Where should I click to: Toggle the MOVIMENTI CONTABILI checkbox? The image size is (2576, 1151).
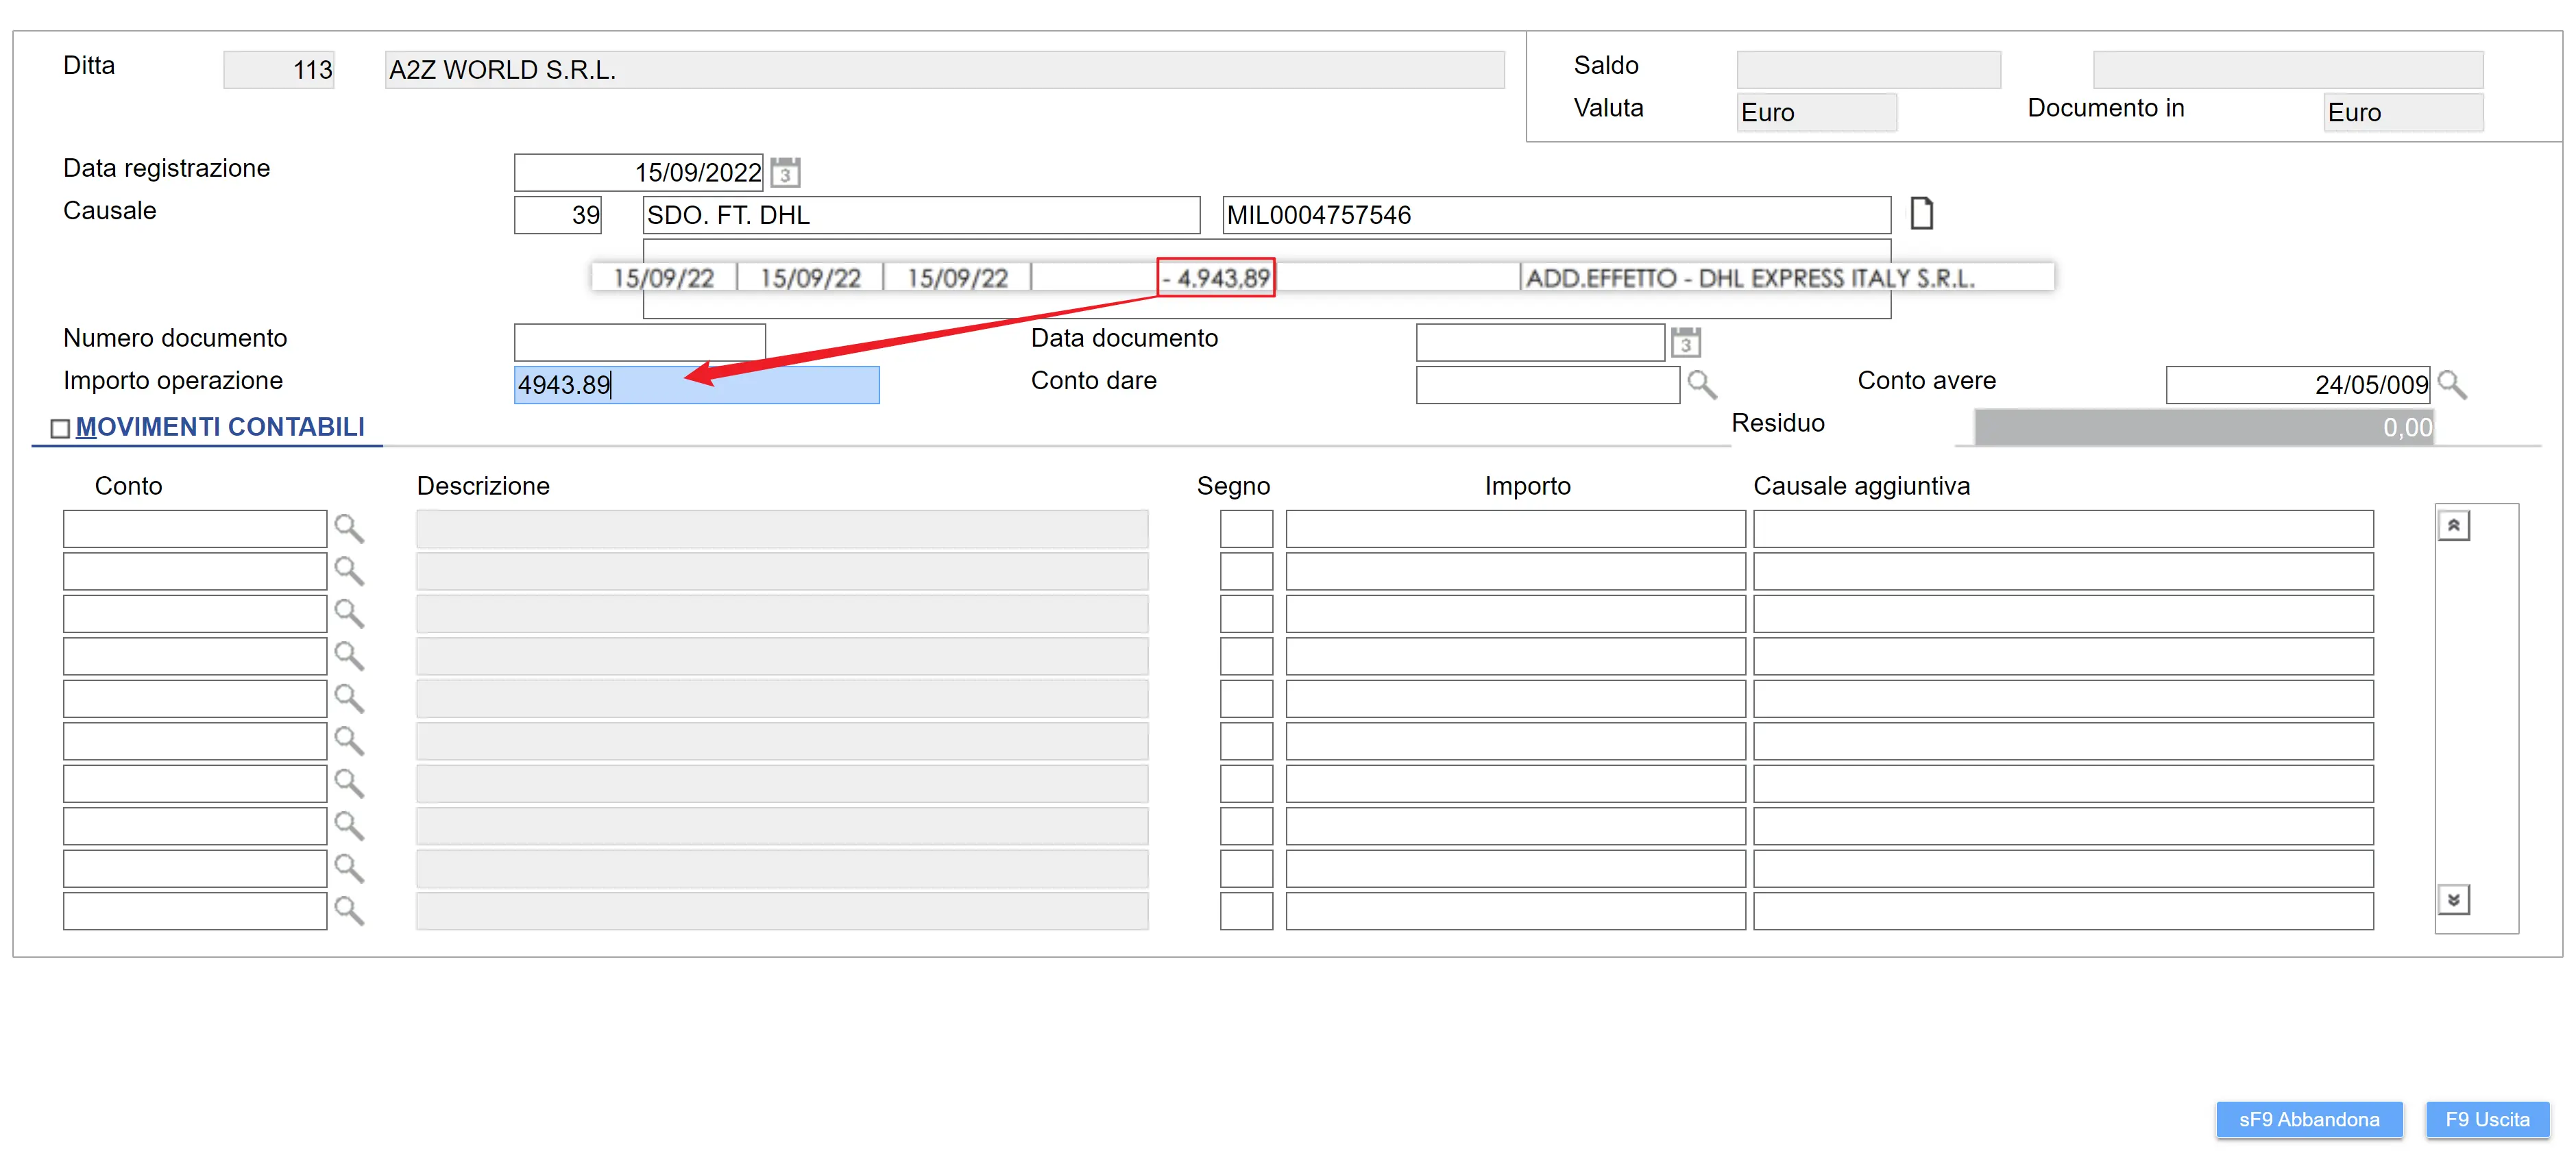60,429
